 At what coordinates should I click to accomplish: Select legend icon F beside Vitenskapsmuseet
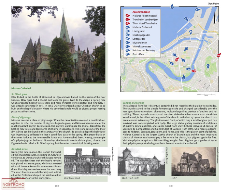click(128, 46)
